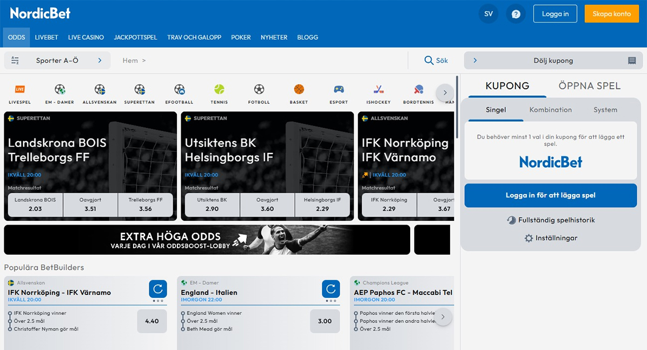The width and height of the screenshot is (647, 350).
Task: Show more sports with carousel arrow
Action: pos(445,93)
